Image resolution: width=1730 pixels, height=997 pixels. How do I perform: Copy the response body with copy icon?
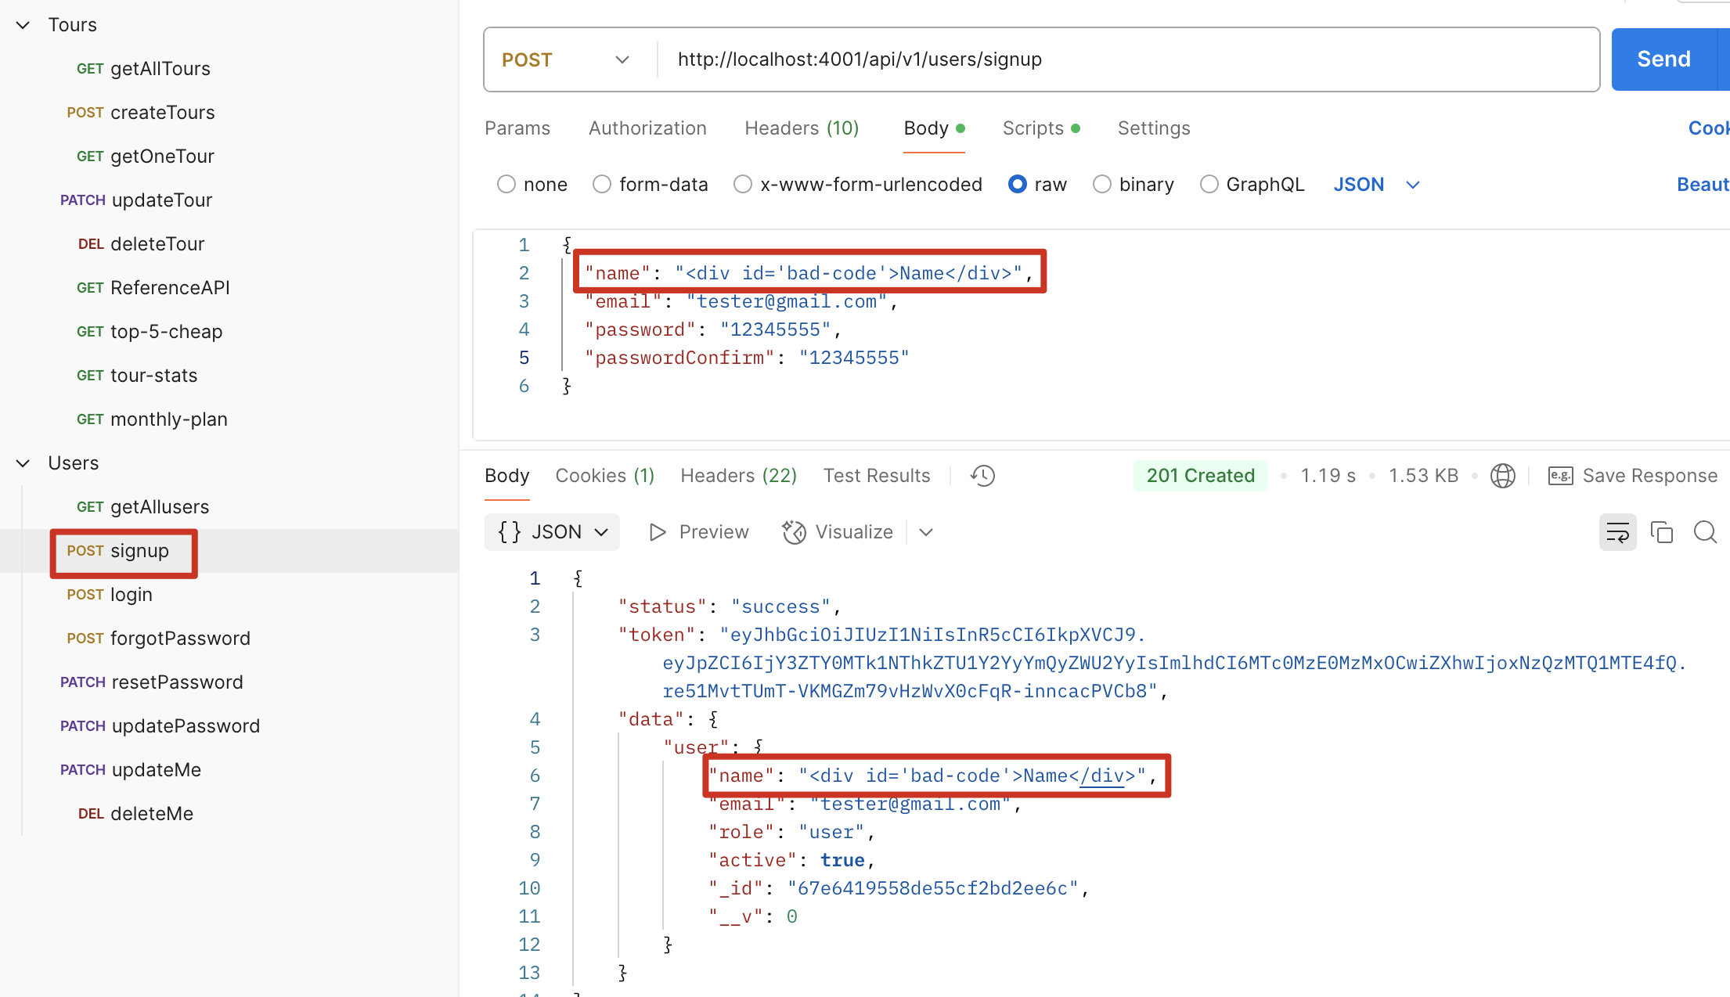pyautogui.click(x=1661, y=533)
